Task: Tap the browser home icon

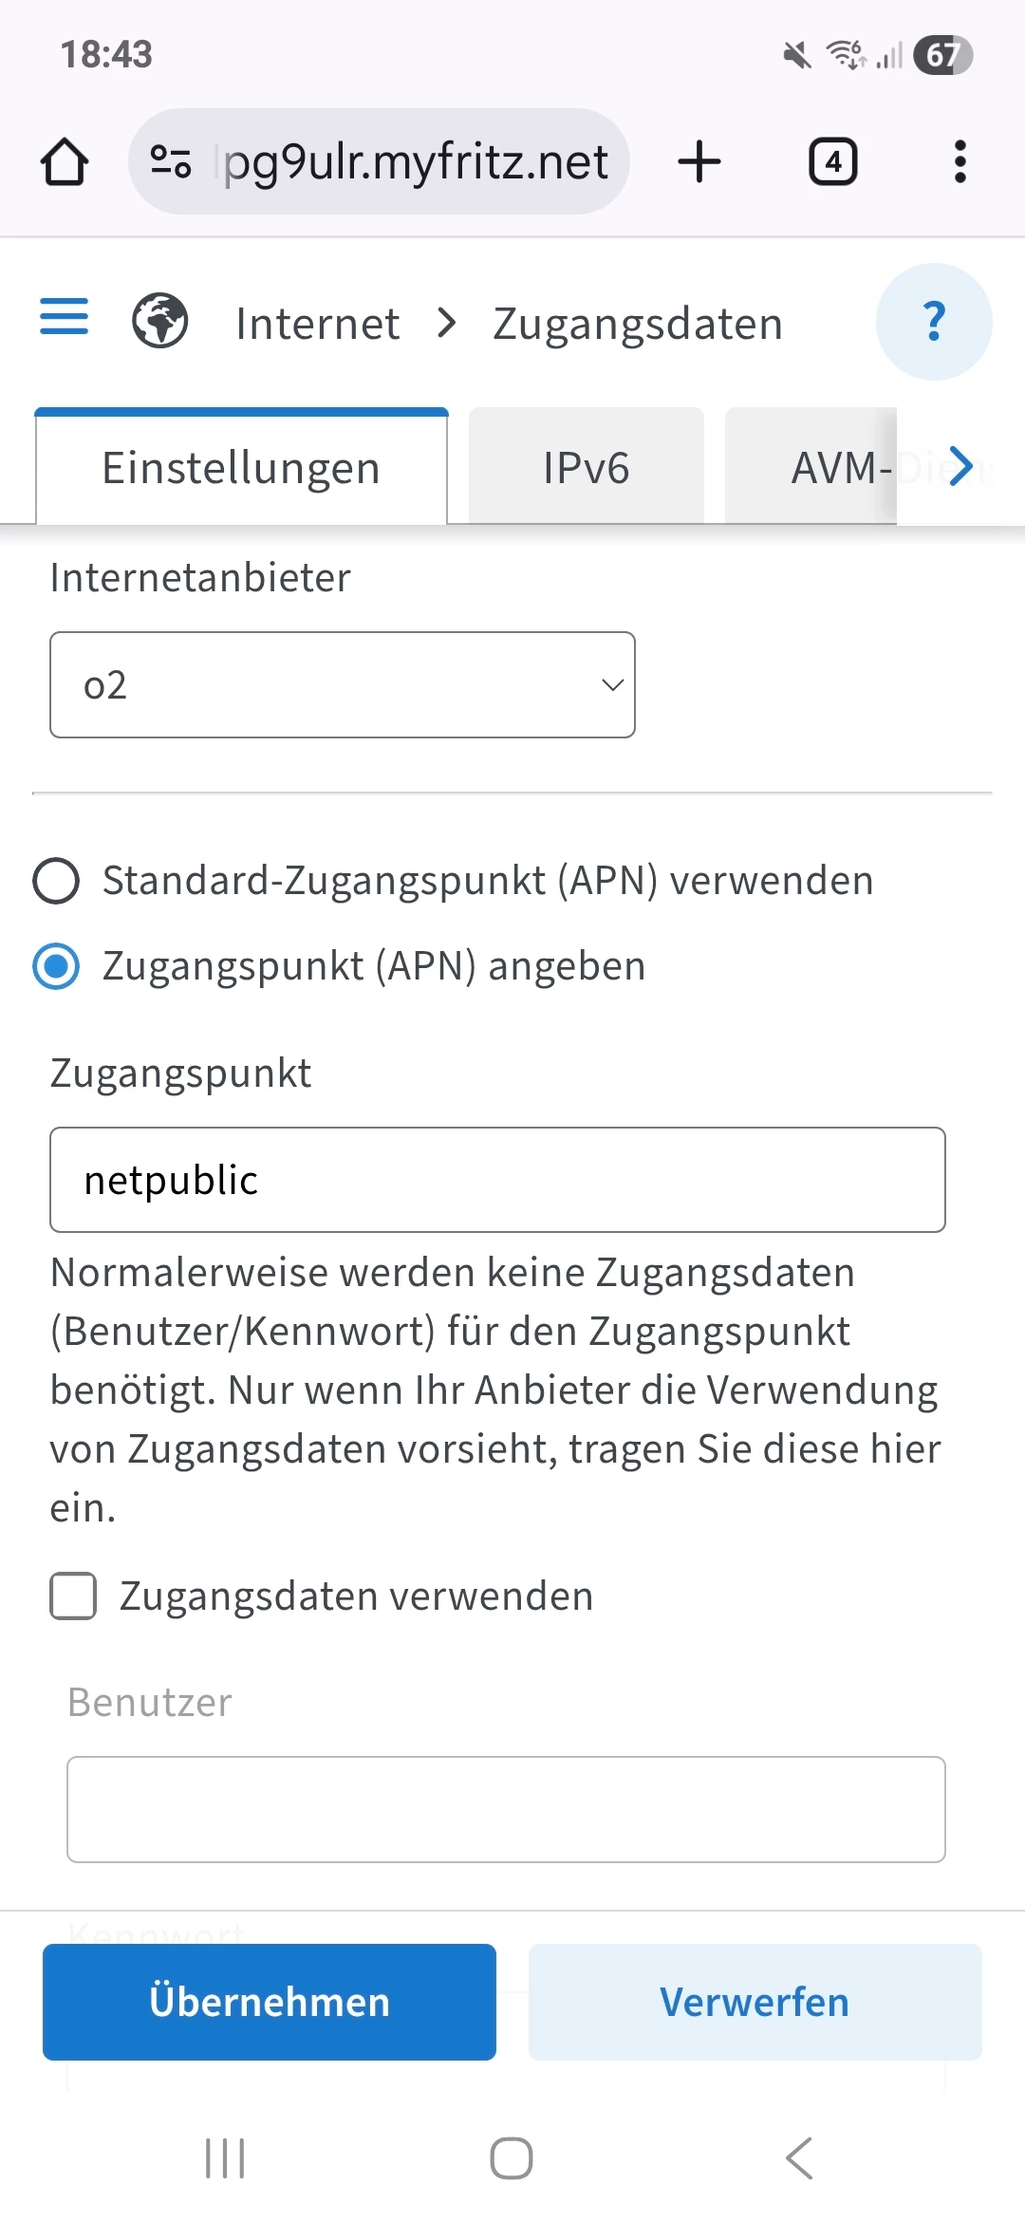Action: pos(65,161)
